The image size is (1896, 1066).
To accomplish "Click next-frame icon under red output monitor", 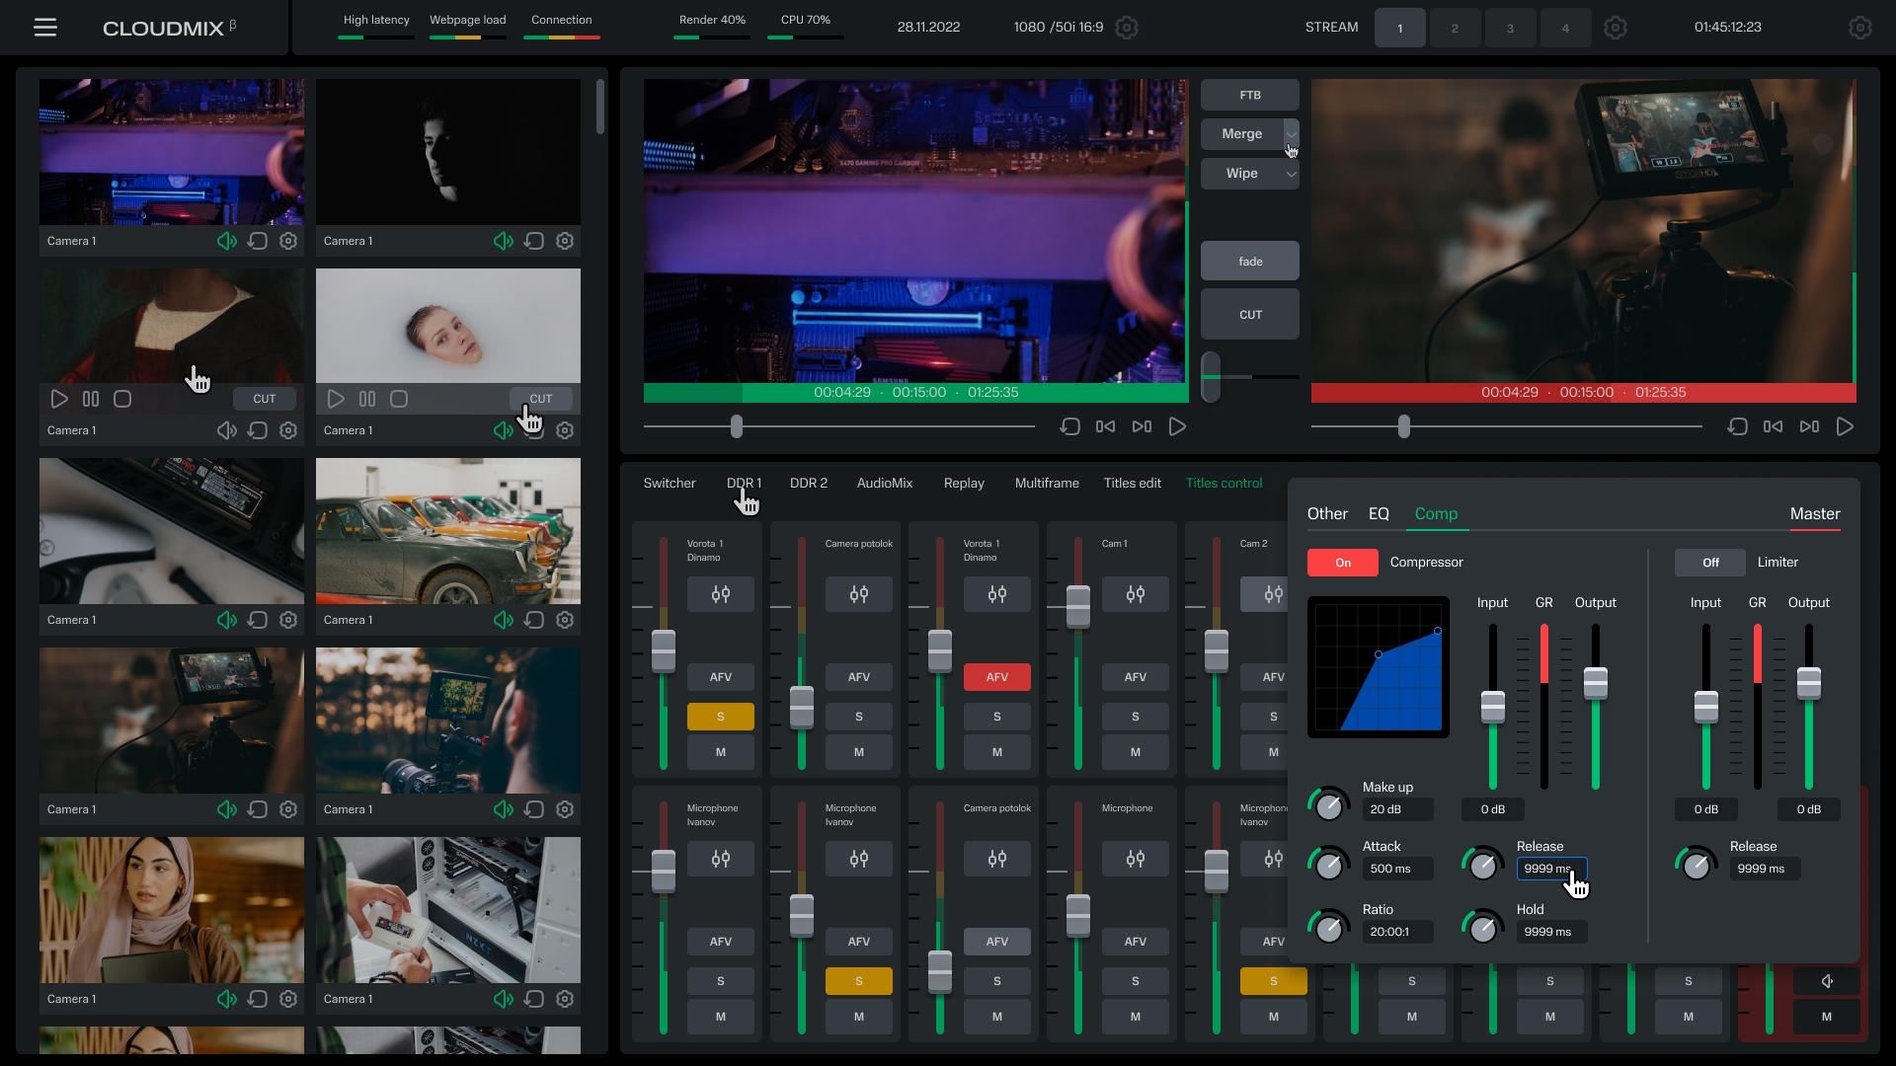I will [1809, 426].
